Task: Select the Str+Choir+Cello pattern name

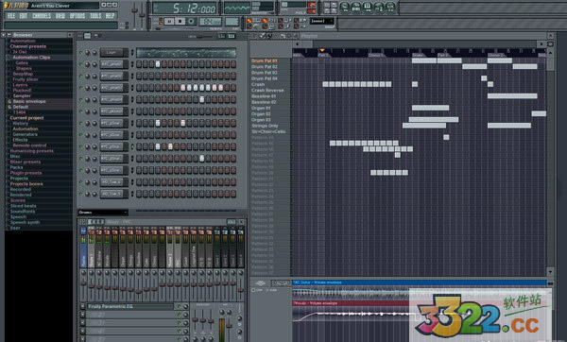Action: point(268,131)
